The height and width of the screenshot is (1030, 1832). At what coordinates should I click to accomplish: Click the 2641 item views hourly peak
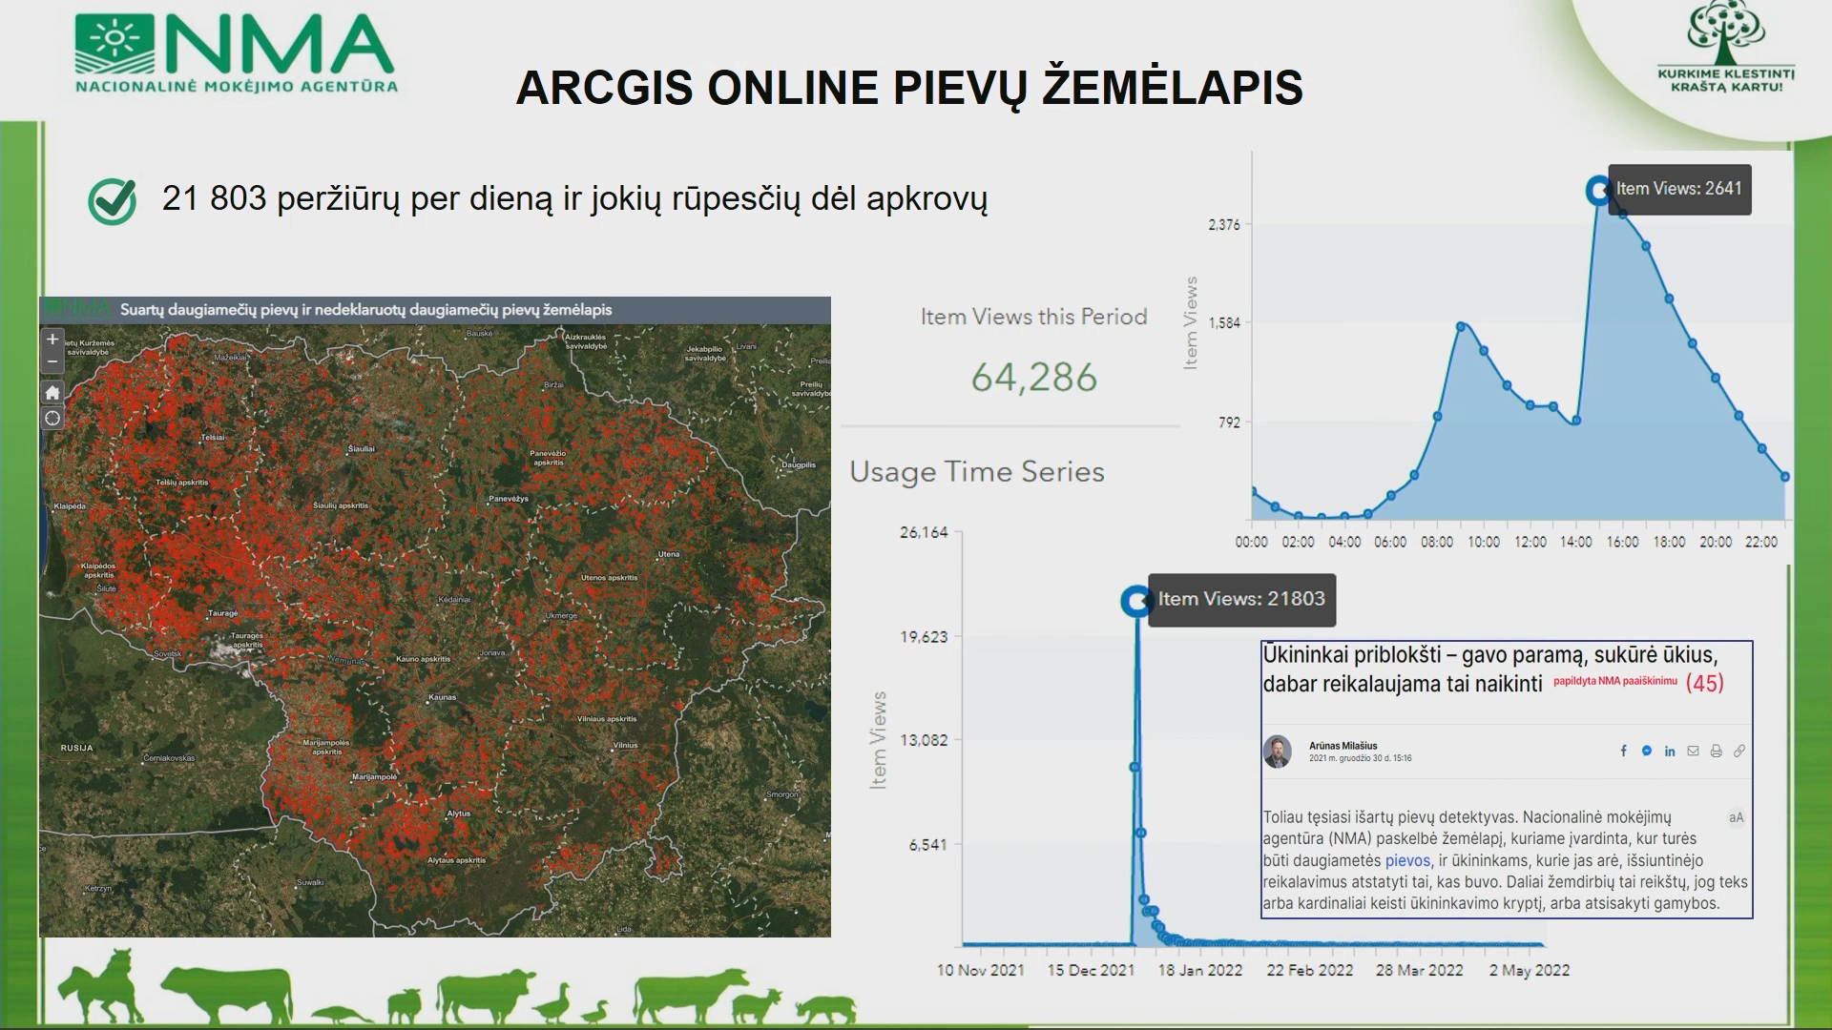coord(1598,191)
